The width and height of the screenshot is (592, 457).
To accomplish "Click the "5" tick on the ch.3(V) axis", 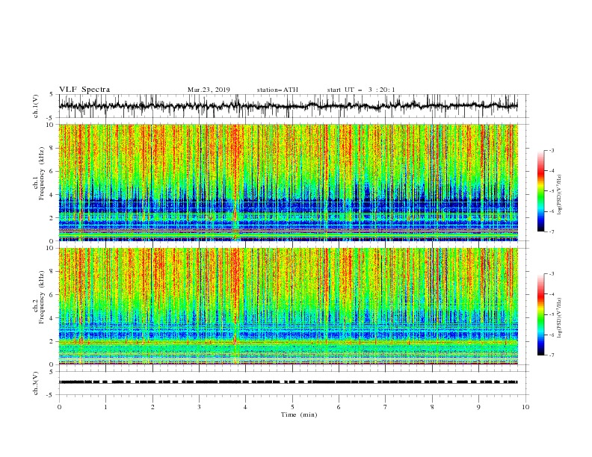I will click(52, 371).
